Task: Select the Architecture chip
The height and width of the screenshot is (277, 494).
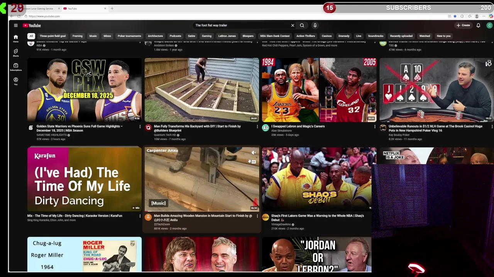Action: point(155,36)
